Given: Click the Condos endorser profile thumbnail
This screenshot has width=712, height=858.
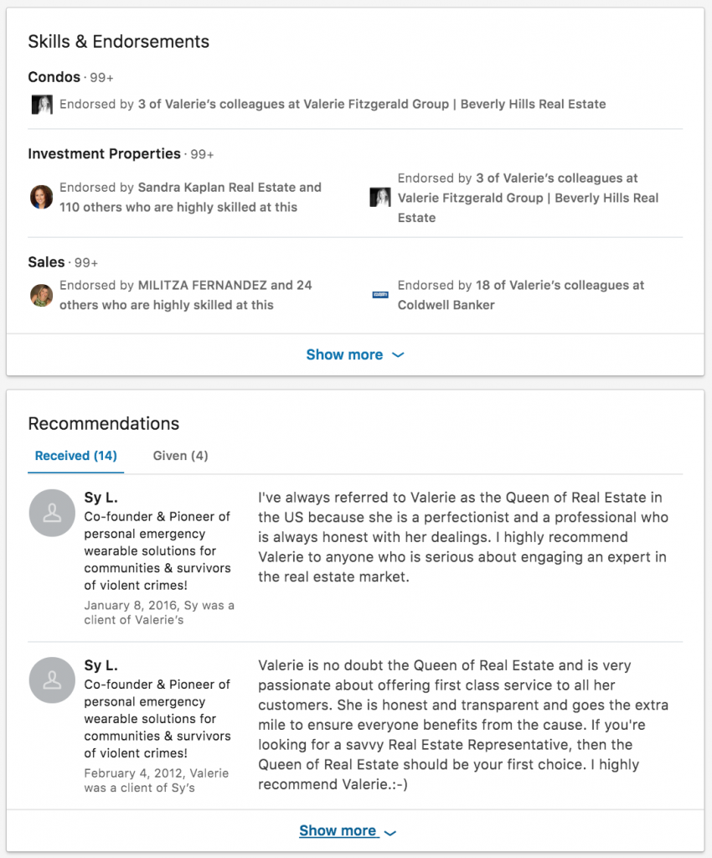Looking at the screenshot, I should click(42, 105).
